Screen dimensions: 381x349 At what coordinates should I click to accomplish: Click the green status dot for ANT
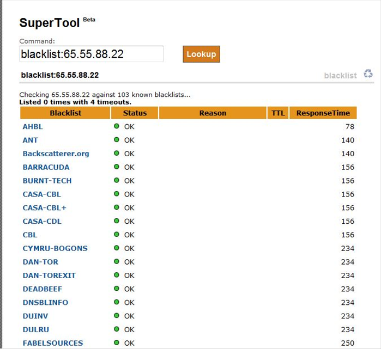[x=117, y=140]
